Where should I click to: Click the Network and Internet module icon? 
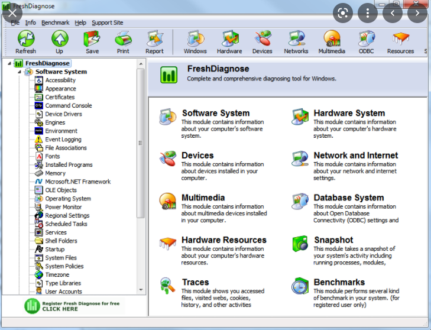pyautogui.click(x=300, y=158)
